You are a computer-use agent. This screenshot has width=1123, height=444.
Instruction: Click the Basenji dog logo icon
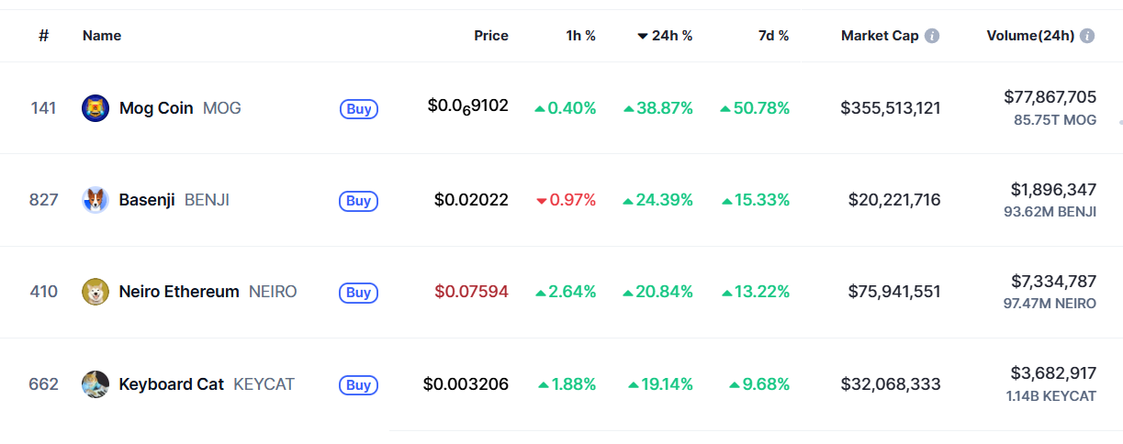pyautogui.click(x=95, y=200)
